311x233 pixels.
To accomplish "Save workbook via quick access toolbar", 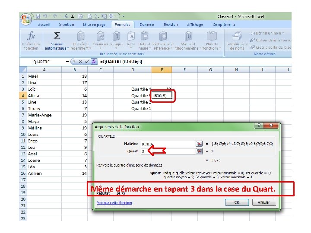I will pos(38,16).
